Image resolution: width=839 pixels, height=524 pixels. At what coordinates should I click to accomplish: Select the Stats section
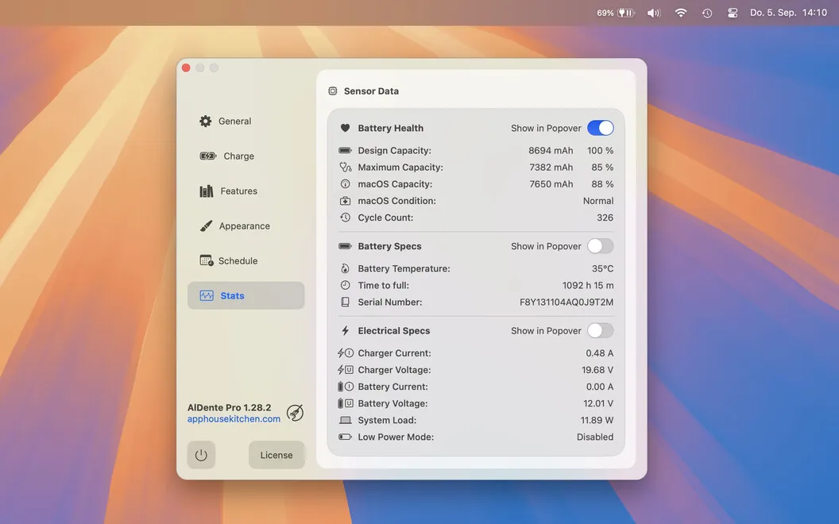pyautogui.click(x=246, y=295)
